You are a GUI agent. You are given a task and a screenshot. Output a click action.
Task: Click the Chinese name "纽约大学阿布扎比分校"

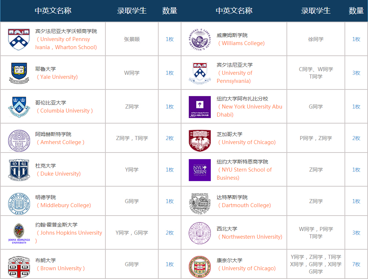pyautogui.click(x=242, y=99)
